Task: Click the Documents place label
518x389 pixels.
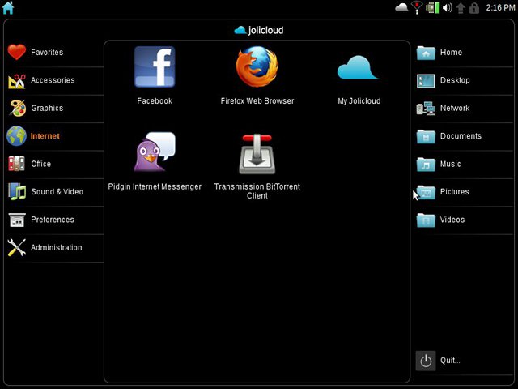Action: 461,136
